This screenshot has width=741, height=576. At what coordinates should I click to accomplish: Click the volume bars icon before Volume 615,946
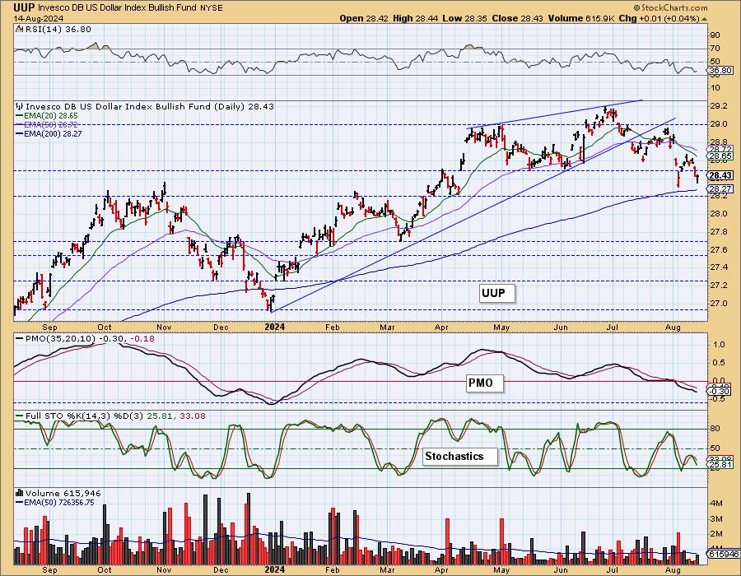[x=20, y=494]
